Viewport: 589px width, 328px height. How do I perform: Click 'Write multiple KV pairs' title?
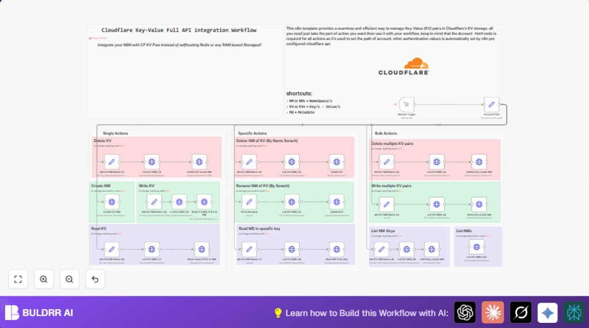[x=391, y=186]
